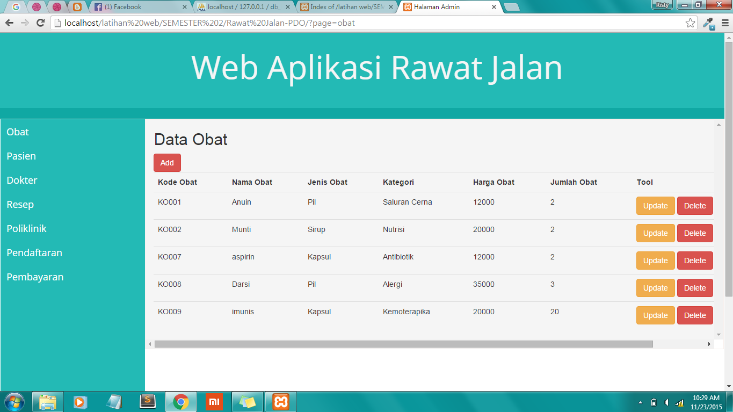Click the browser back arrow
Image resolution: width=733 pixels, height=412 pixels.
coord(10,24)
